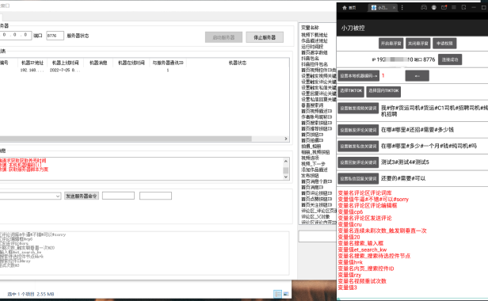Close the 小刀 emulator tab
The width and height of the screenshot is (488, 301).
394,8
